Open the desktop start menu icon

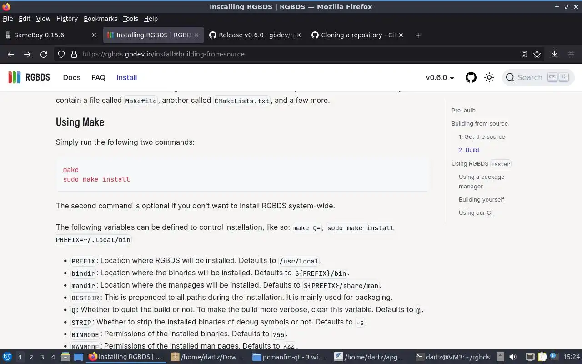tap(7, 357)
